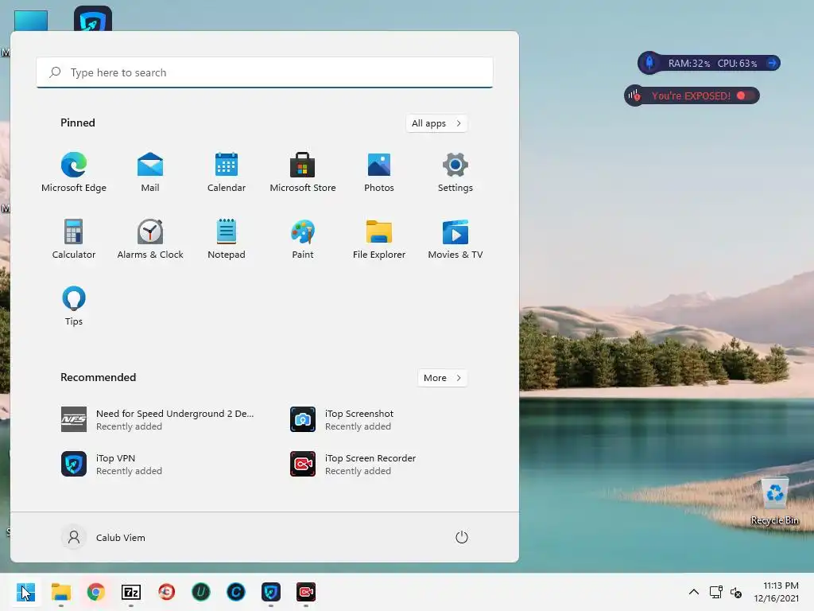Open the Calendar app
The width and height of the screenshot is (814, 611).
[227, 173]
